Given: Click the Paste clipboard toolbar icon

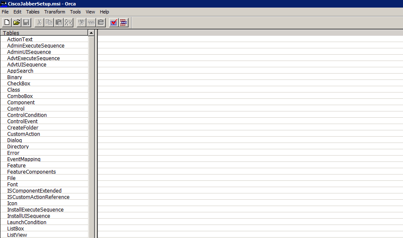Looking at the screenshot, I should 59,23.
